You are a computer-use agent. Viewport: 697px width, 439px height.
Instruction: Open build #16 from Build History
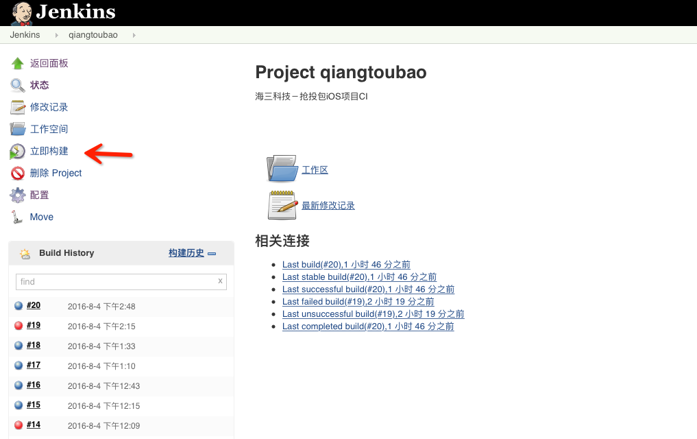34,385
